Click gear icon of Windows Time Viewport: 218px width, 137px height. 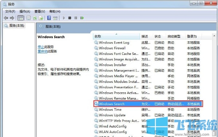96,109
